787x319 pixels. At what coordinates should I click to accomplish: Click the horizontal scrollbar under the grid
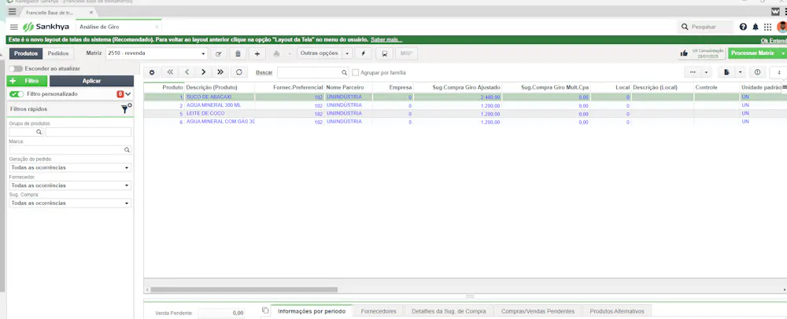click(244, 289)
